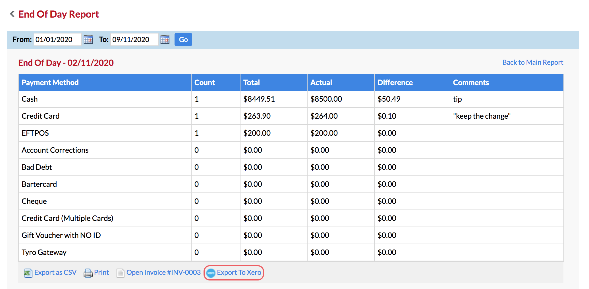Open the From date calendar picker
The image size is (589, 289).
[x=88, y=39]
